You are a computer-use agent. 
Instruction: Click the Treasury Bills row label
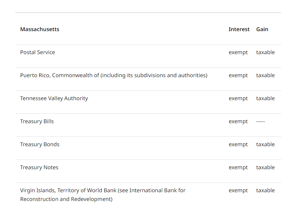click(x=37, y=121)
